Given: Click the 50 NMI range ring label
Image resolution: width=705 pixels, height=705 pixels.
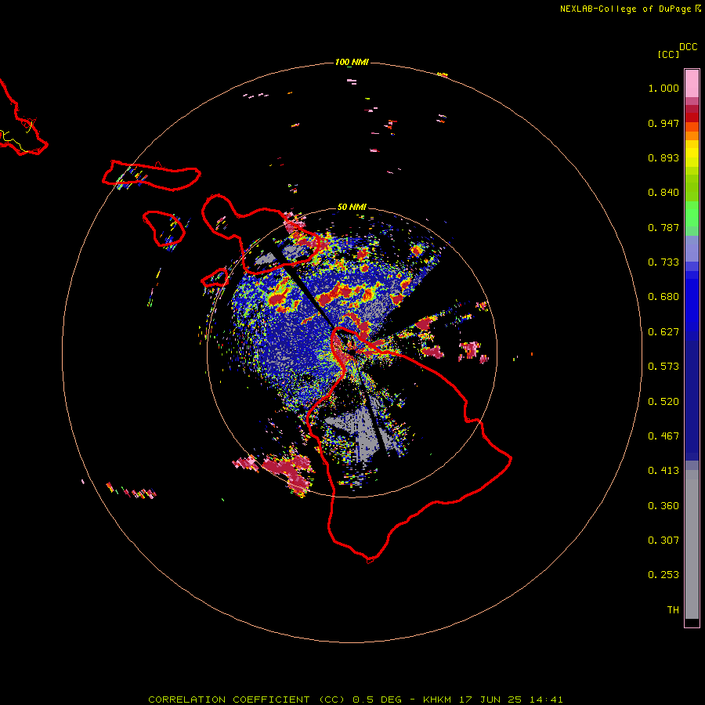Looking at the screenshot, I should pyautogui.click(x=352, y=207).
